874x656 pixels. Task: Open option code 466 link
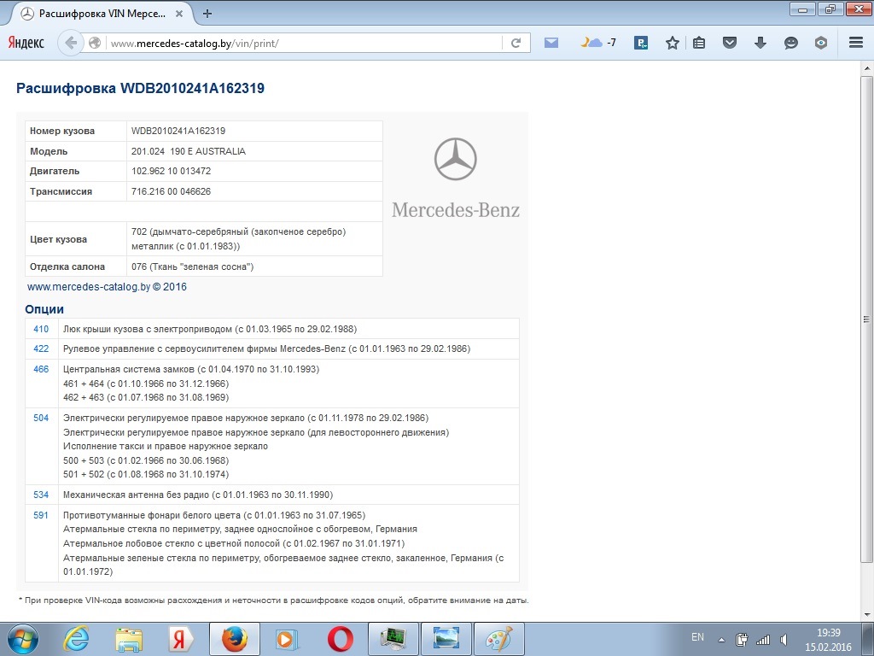(x=41, y=369)
